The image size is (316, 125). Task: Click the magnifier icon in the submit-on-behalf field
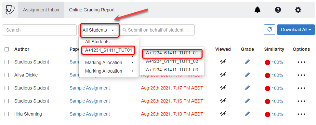[x=124, y=30]
